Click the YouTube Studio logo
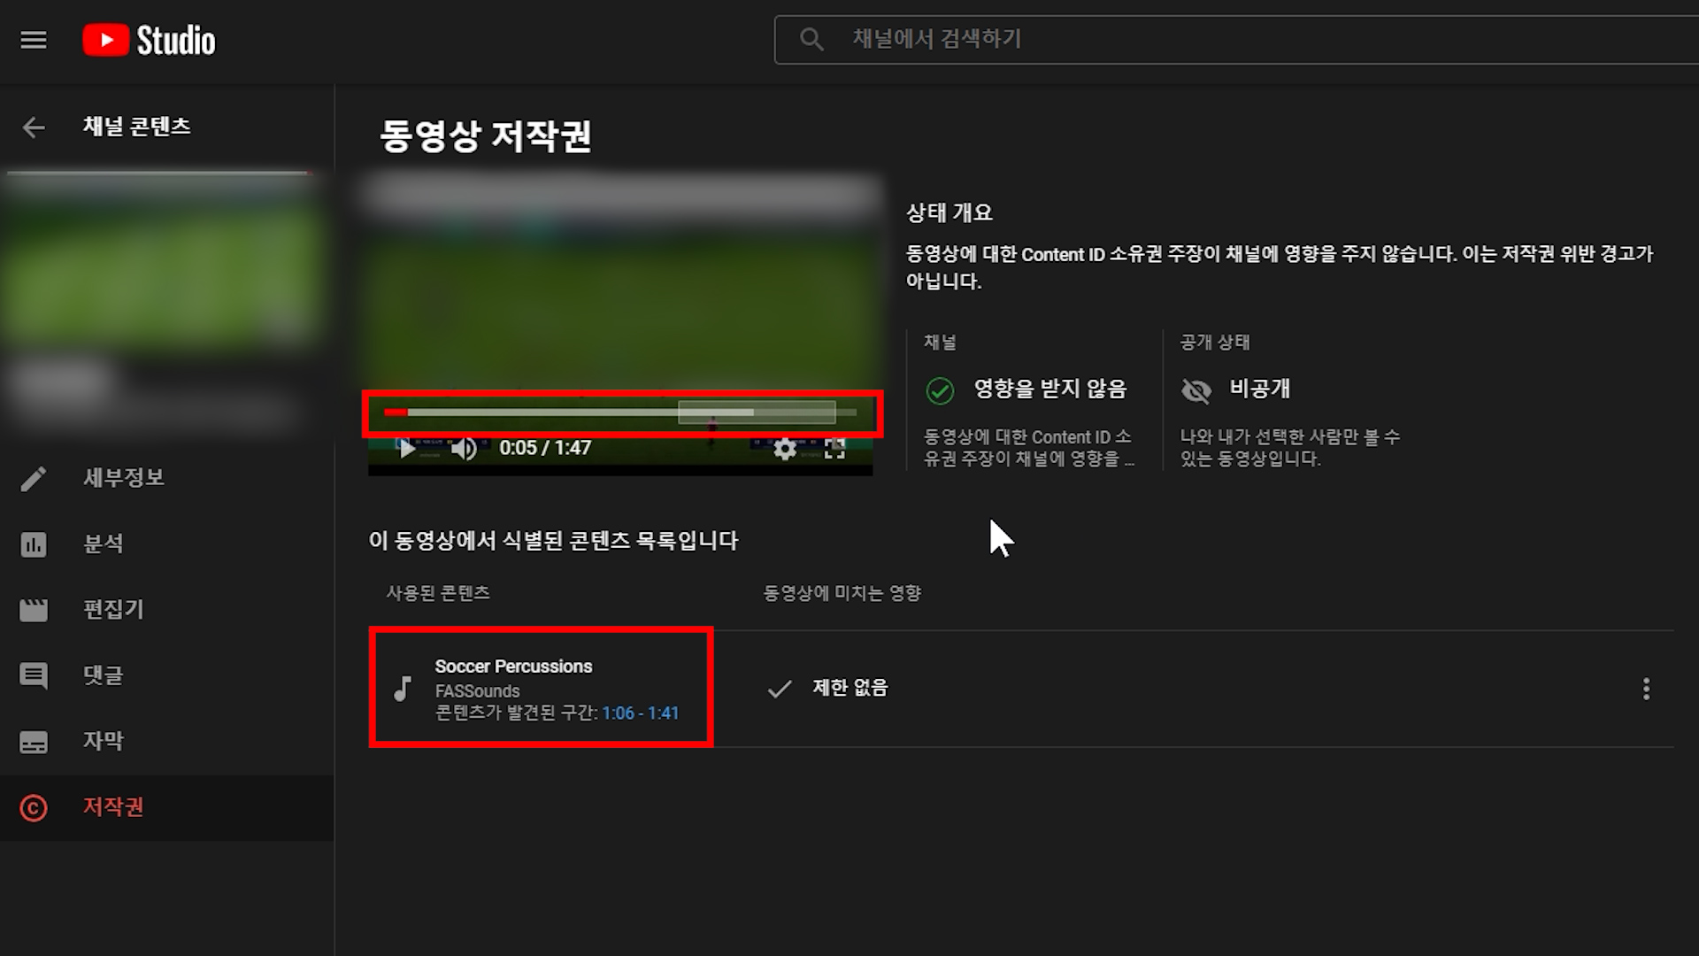 (149, 40)
